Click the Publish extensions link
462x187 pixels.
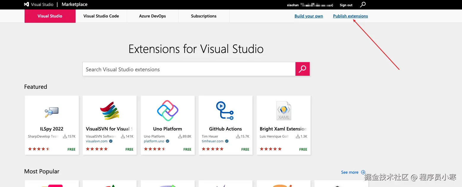[x=350, y=16]
